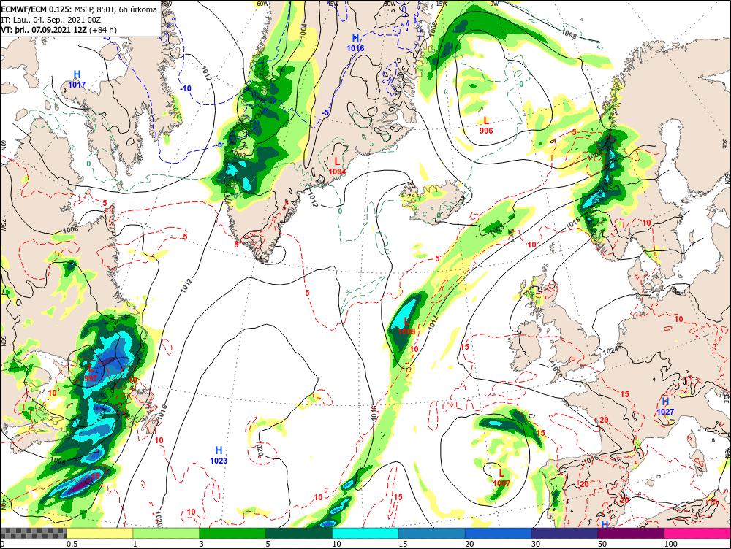This screenshot has width=731, height=549.
Task: Click the dark green 5–10 legend swatch
Action: click(299, 533)
